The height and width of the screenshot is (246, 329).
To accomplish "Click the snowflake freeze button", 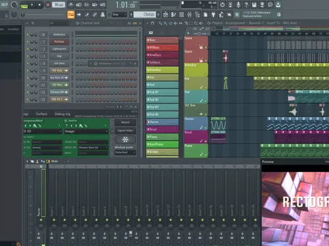I will tap(125, 140).
